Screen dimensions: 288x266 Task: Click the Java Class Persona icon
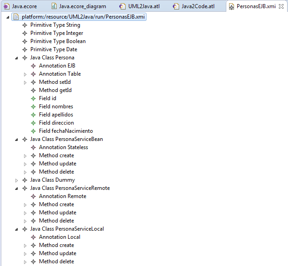[x=24, y=58]
